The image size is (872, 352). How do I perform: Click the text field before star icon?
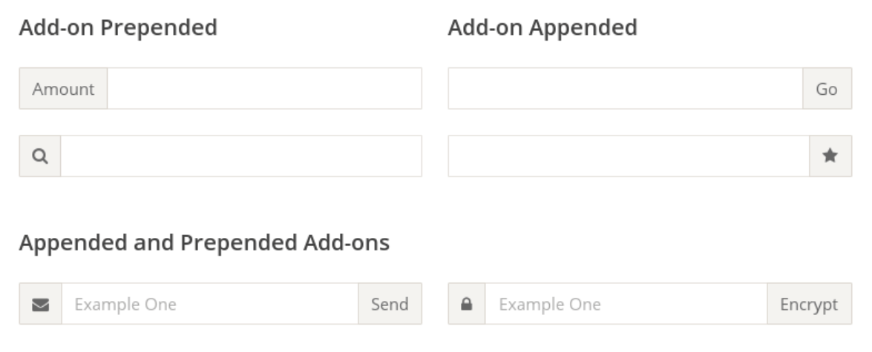[628, 156]
